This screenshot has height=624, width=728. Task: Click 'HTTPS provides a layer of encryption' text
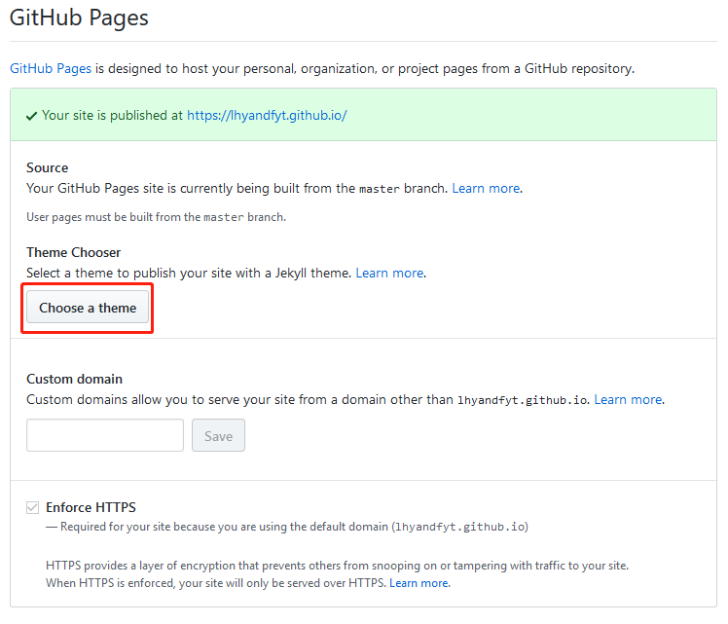337,574
